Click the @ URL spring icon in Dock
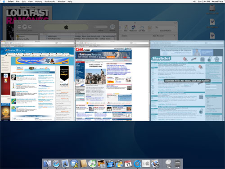 pyautogui.click(x=168, y=164)
